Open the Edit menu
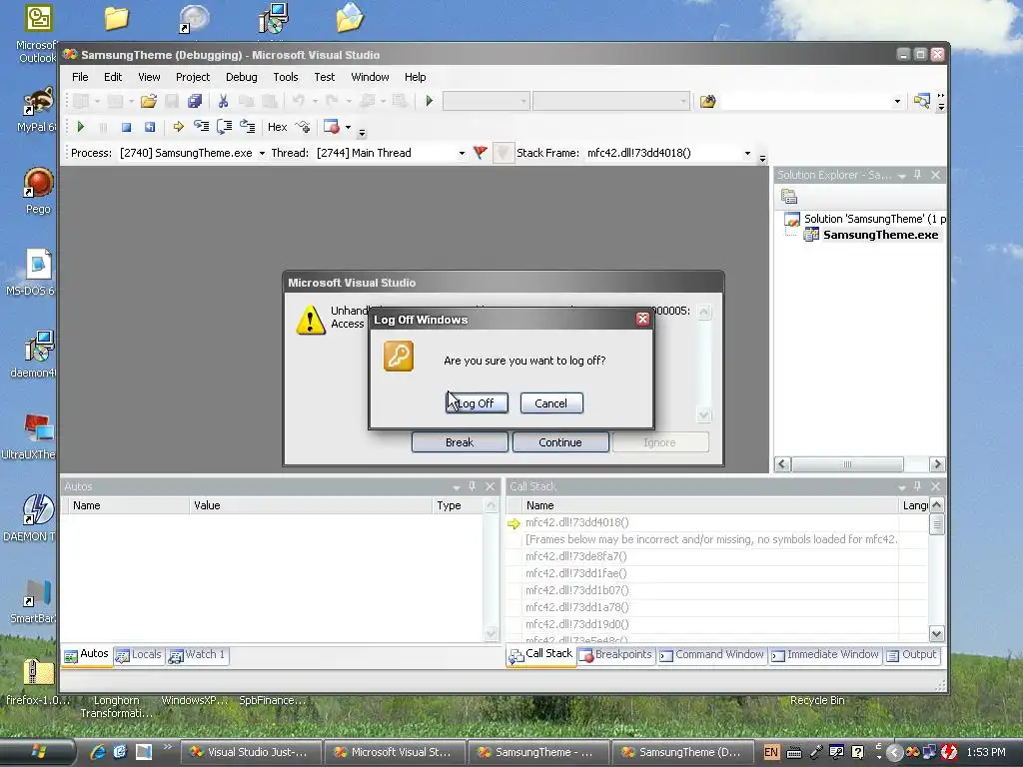This screenshot has height=767, width=1023. [x=113, y=77]
